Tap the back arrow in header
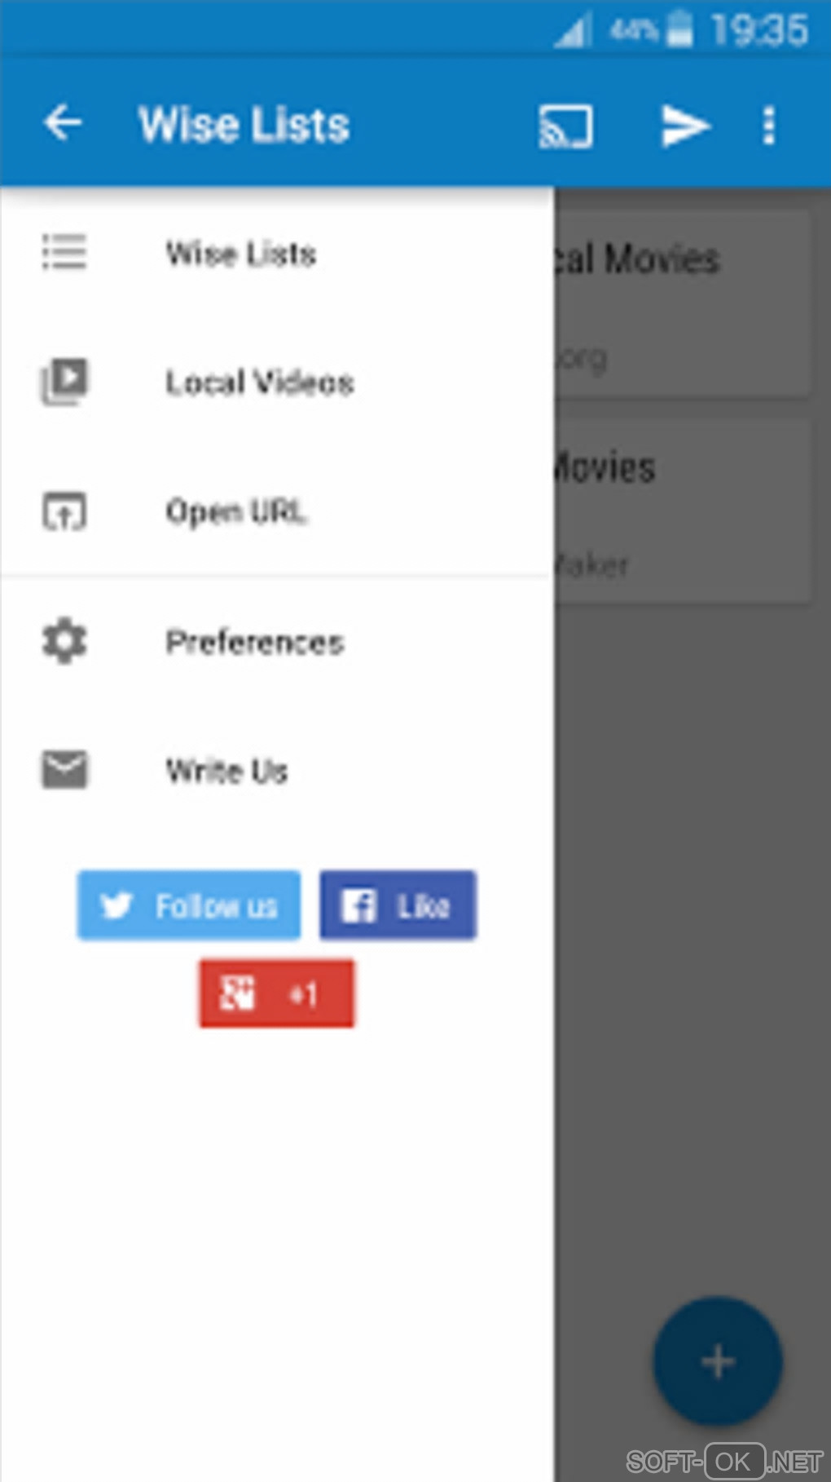Image resolution: width=831 pixels, height=1482 pixels. [63, 124]
